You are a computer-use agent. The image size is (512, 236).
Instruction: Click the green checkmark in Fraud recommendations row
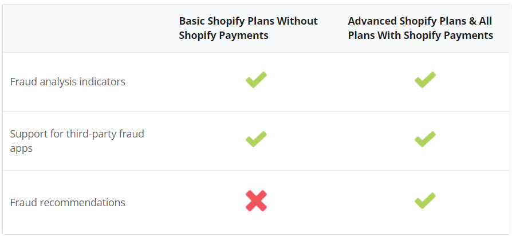click(x=425, y=200)
